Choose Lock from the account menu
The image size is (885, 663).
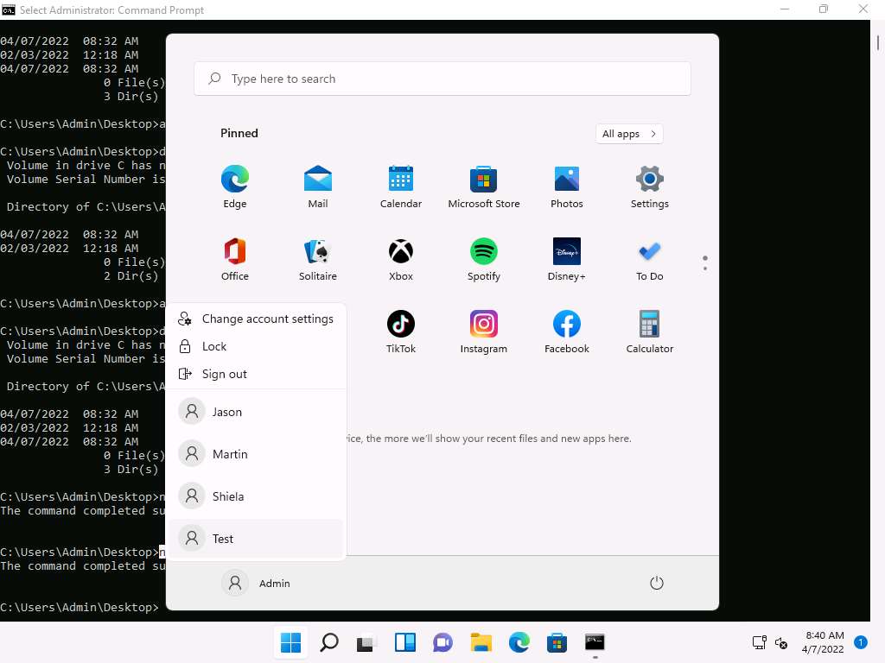[213, 346]
